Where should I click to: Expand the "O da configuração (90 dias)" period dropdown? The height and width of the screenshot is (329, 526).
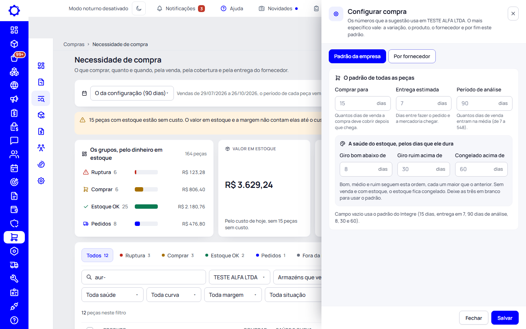point(132,93)
